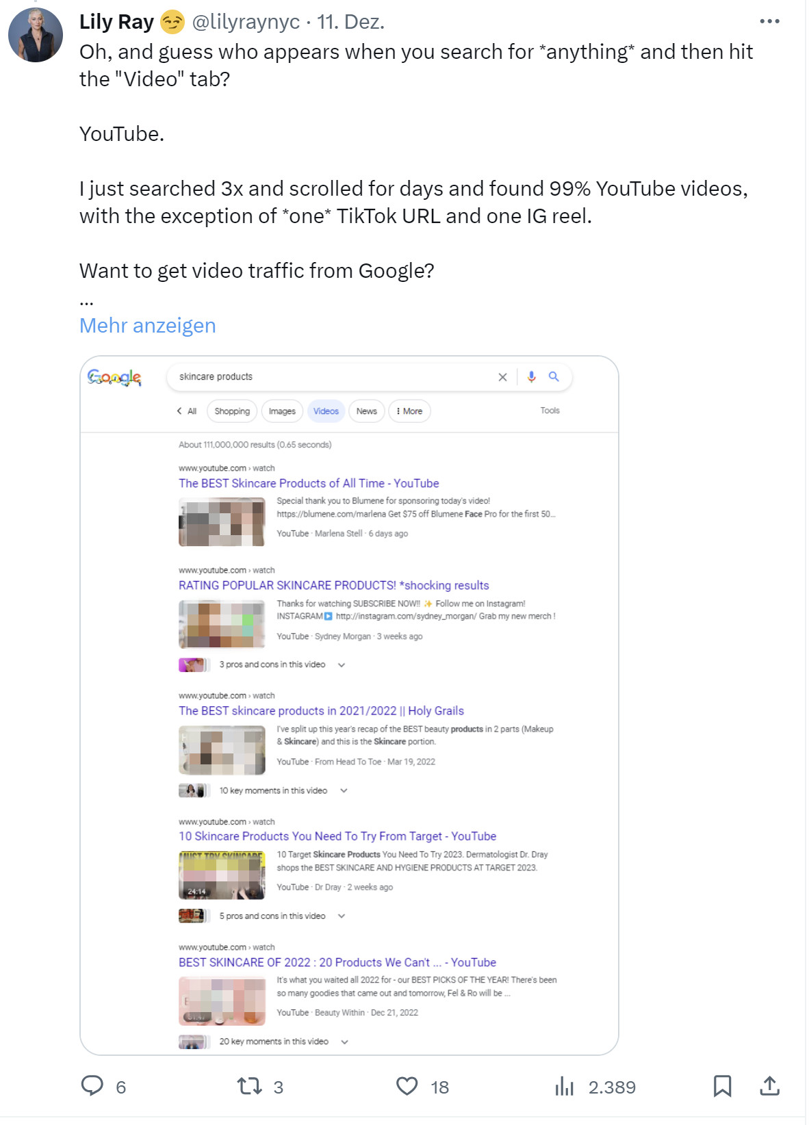Expand 10 key moments in this video
The height and width of the screenshot is (1125, 809).
click(x=283, y=790)
